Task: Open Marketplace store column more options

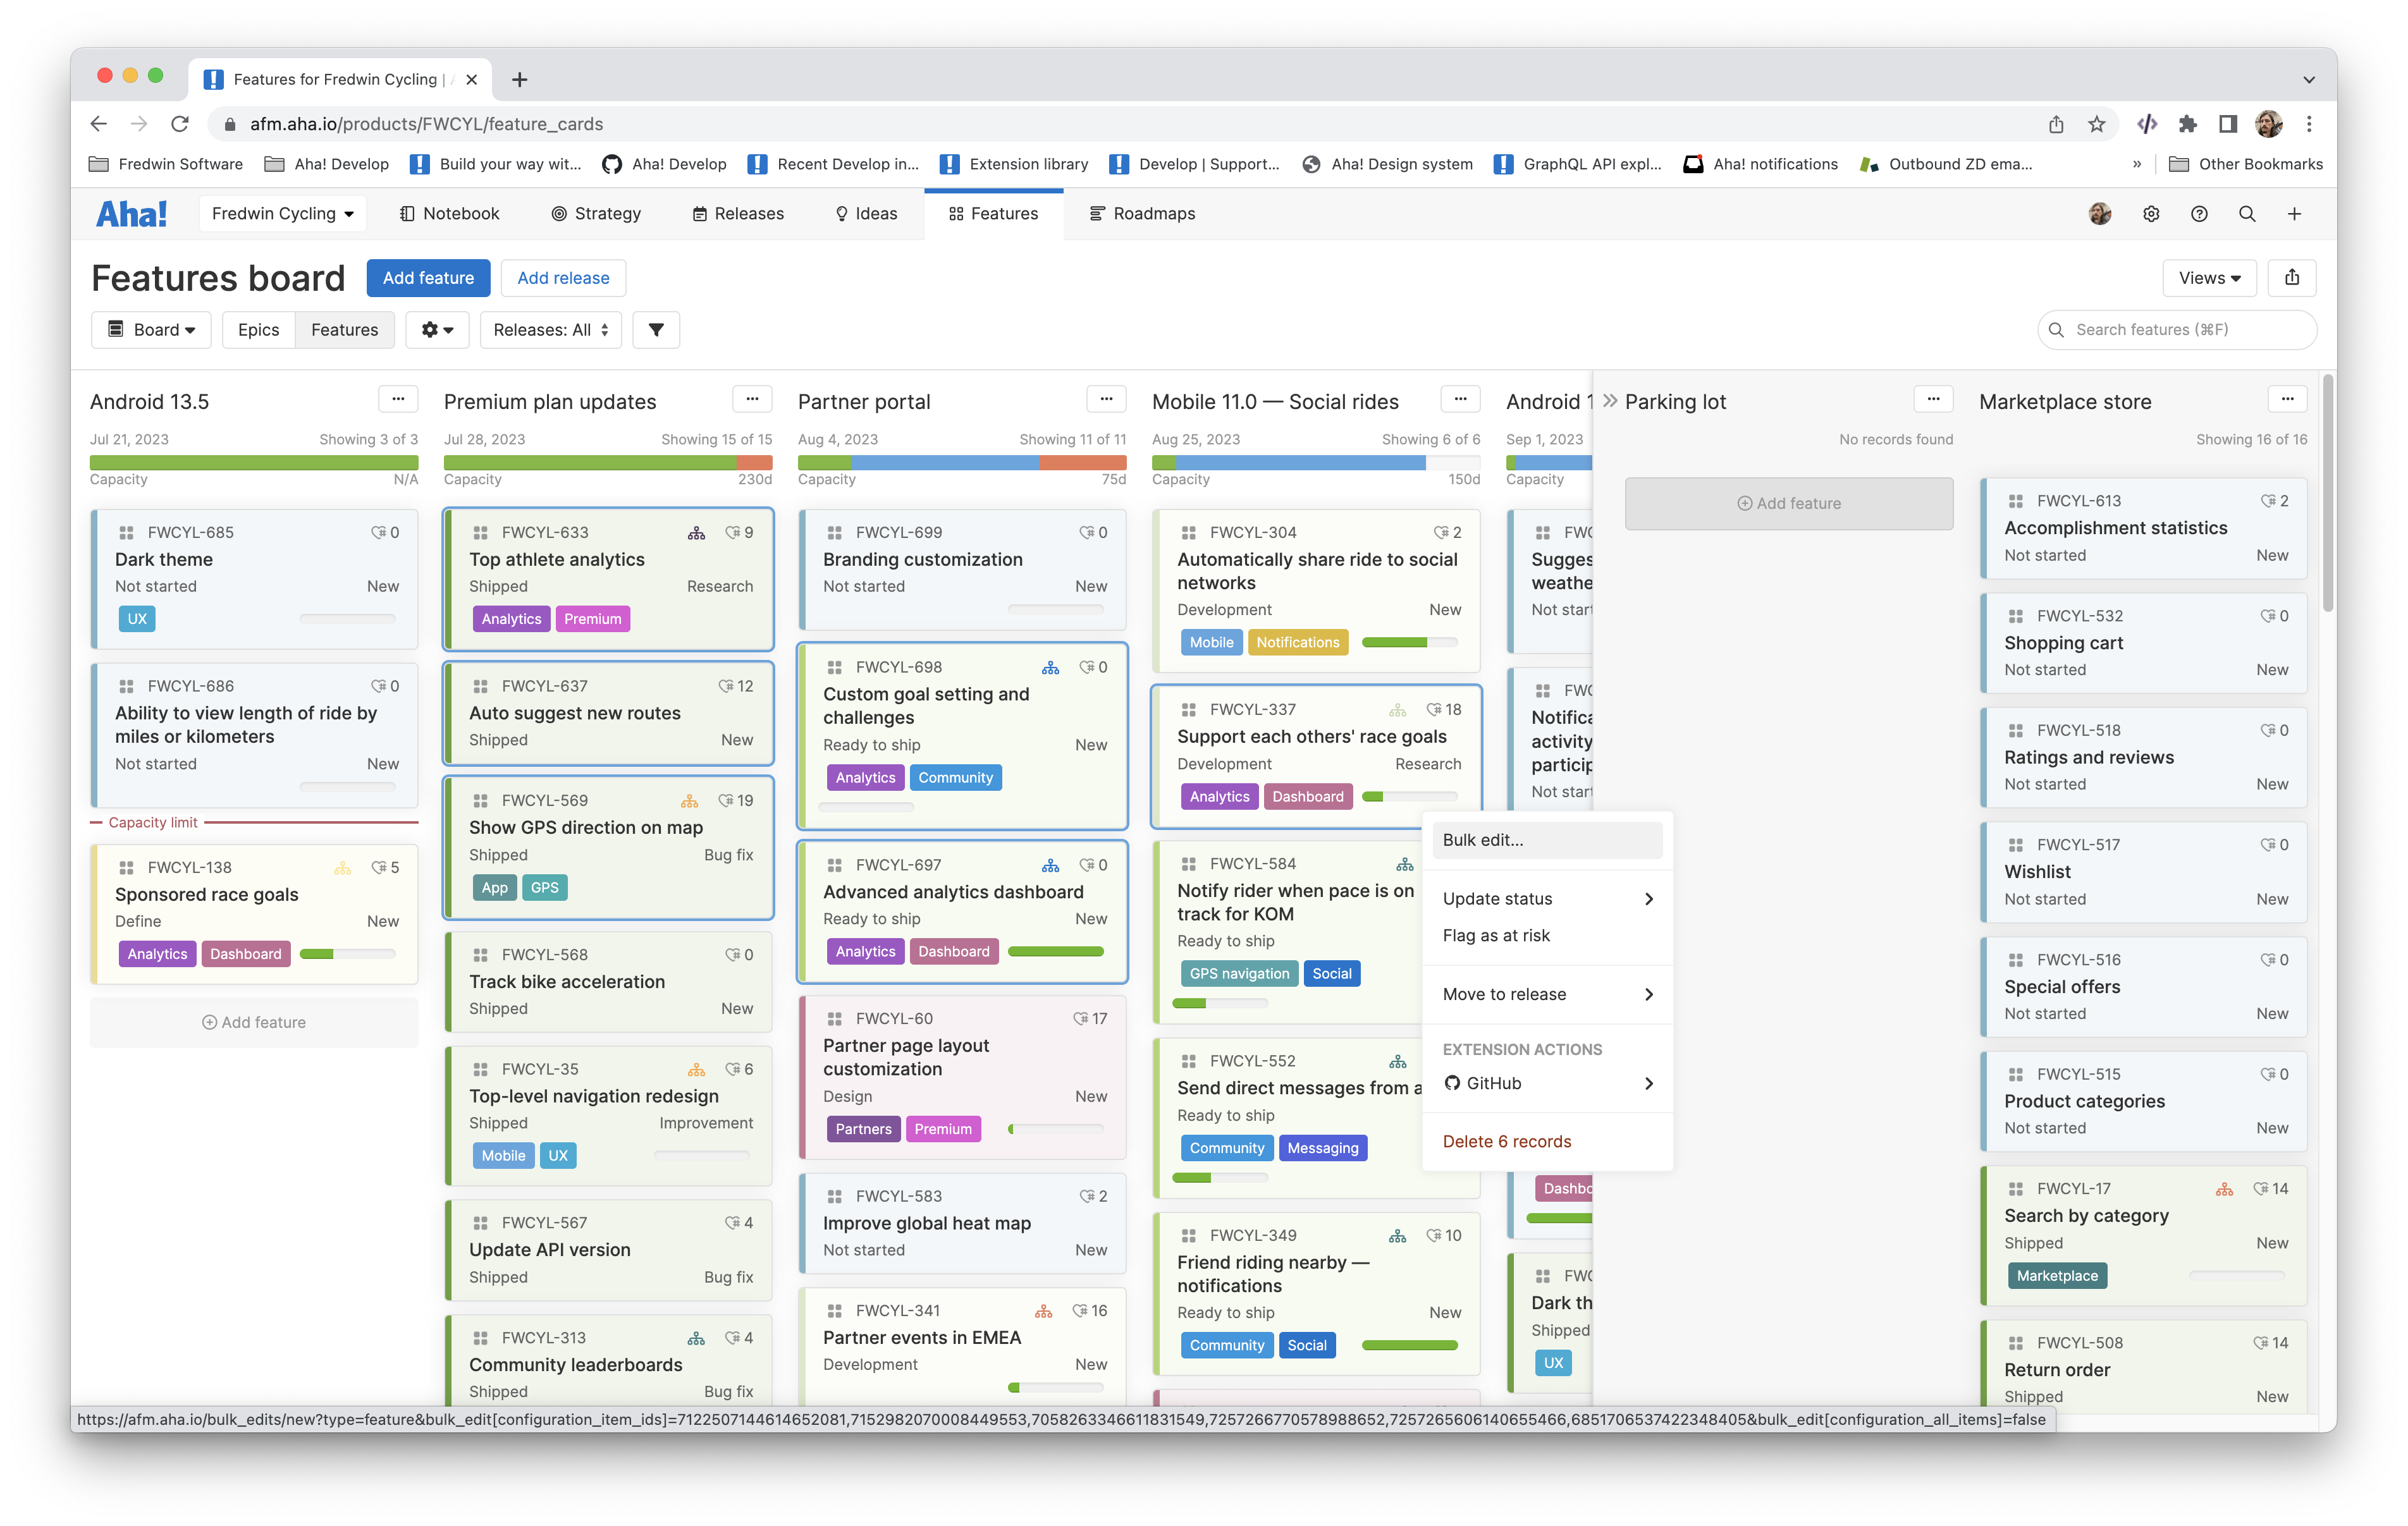Action: click(2287, 400)
